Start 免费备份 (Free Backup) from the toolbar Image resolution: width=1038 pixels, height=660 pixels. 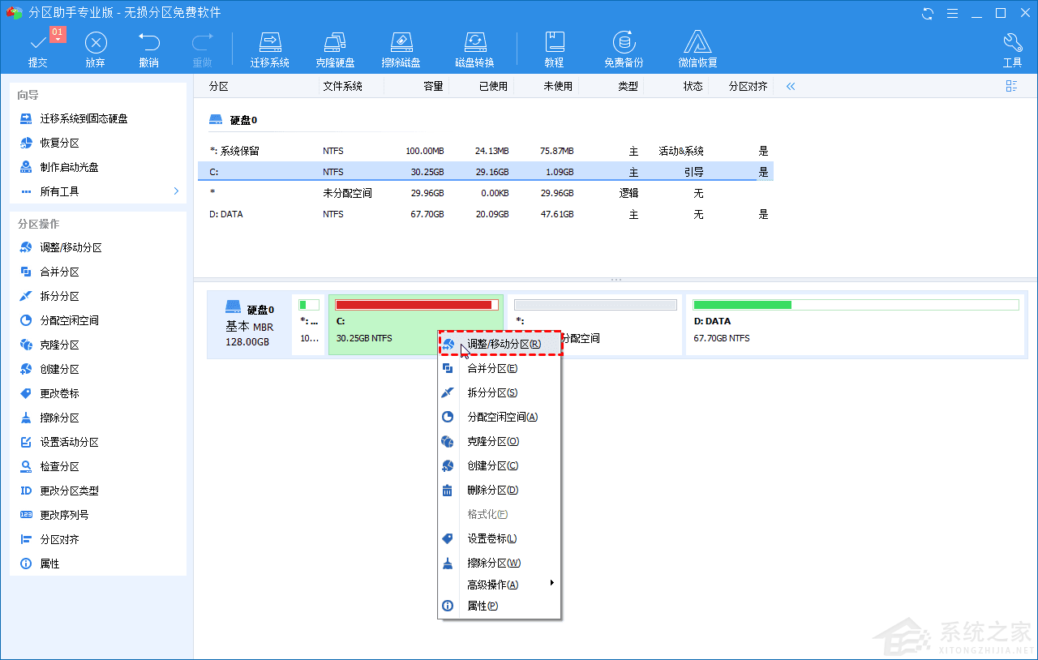[x=624, y=47]
